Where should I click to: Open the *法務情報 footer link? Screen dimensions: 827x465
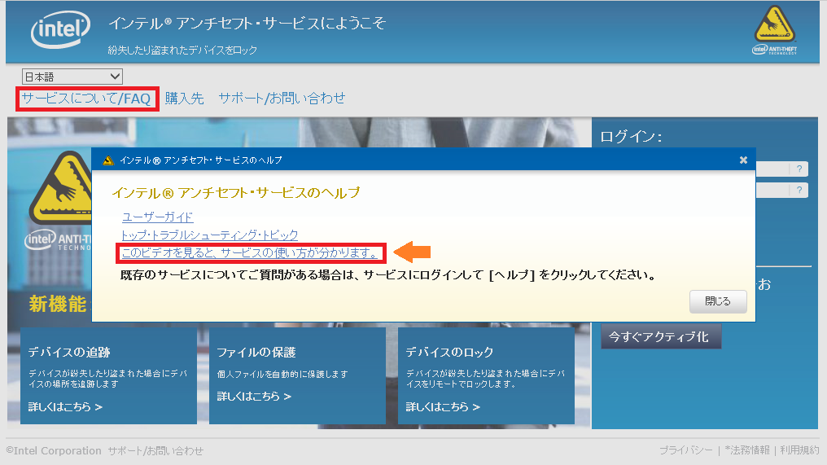[747, 450]
